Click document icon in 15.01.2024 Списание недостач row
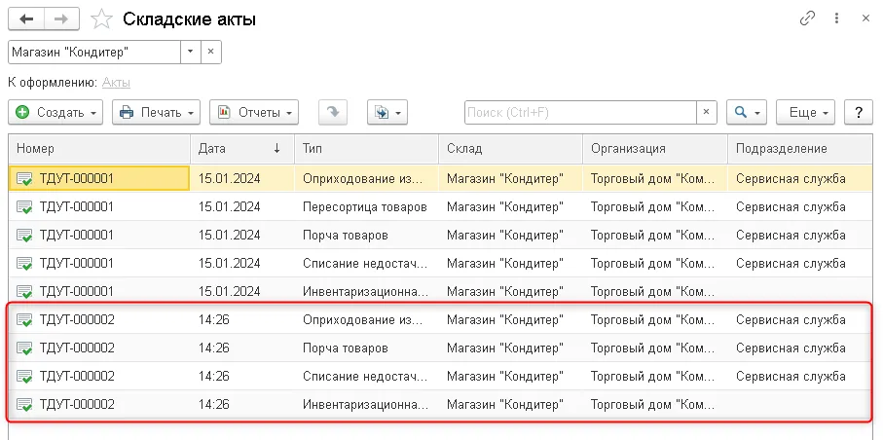Screen dimensions: 883x440 [24, 264]
